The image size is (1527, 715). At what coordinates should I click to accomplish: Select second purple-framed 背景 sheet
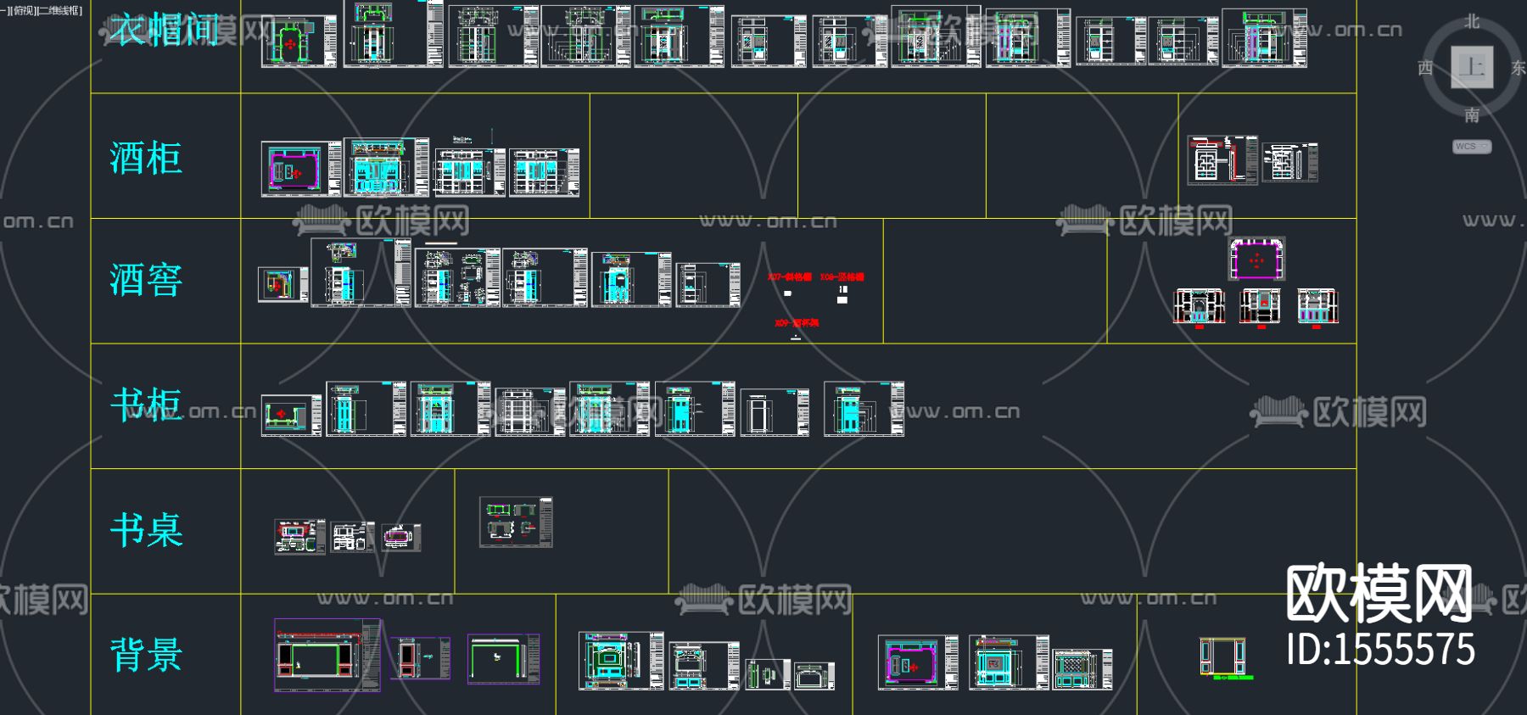click(420, 658)
